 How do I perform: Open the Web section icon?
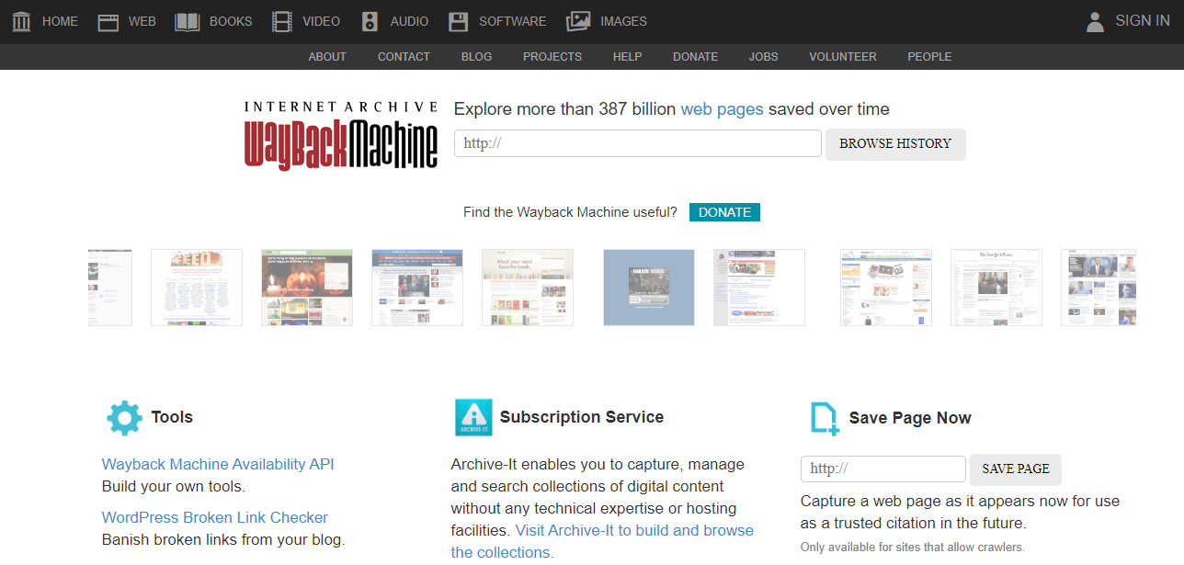coord(108,21)
